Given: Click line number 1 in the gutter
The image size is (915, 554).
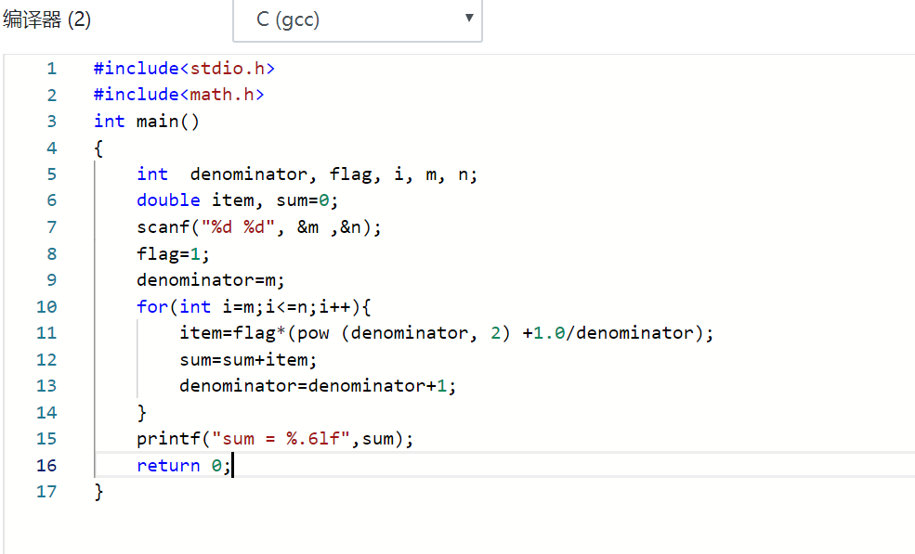Looking at the screenshot, I should pos(52,69).
